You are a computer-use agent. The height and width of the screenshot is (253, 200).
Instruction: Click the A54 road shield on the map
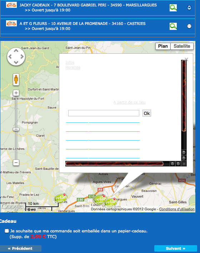(x=182, y=180)
